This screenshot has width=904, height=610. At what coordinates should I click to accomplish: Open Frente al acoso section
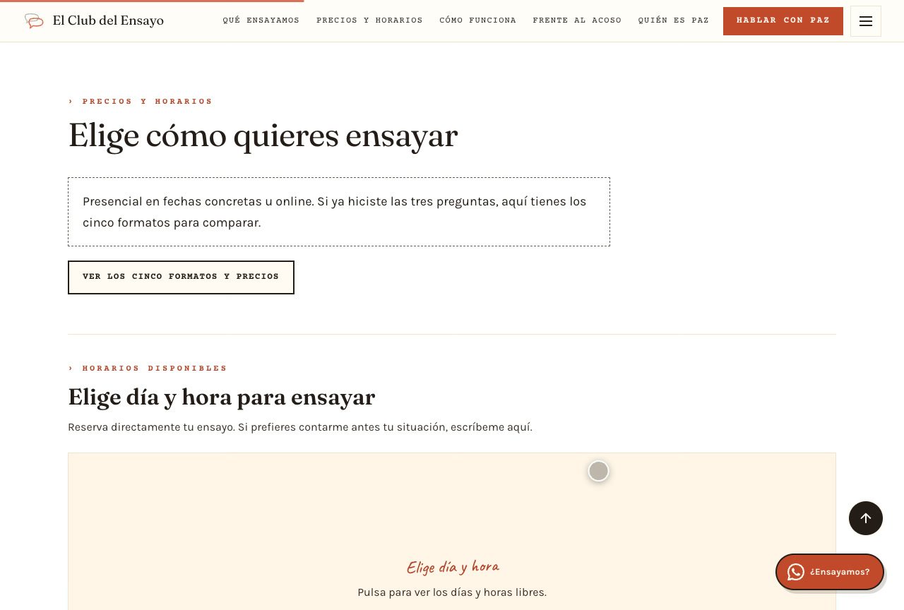pos(577,20)
